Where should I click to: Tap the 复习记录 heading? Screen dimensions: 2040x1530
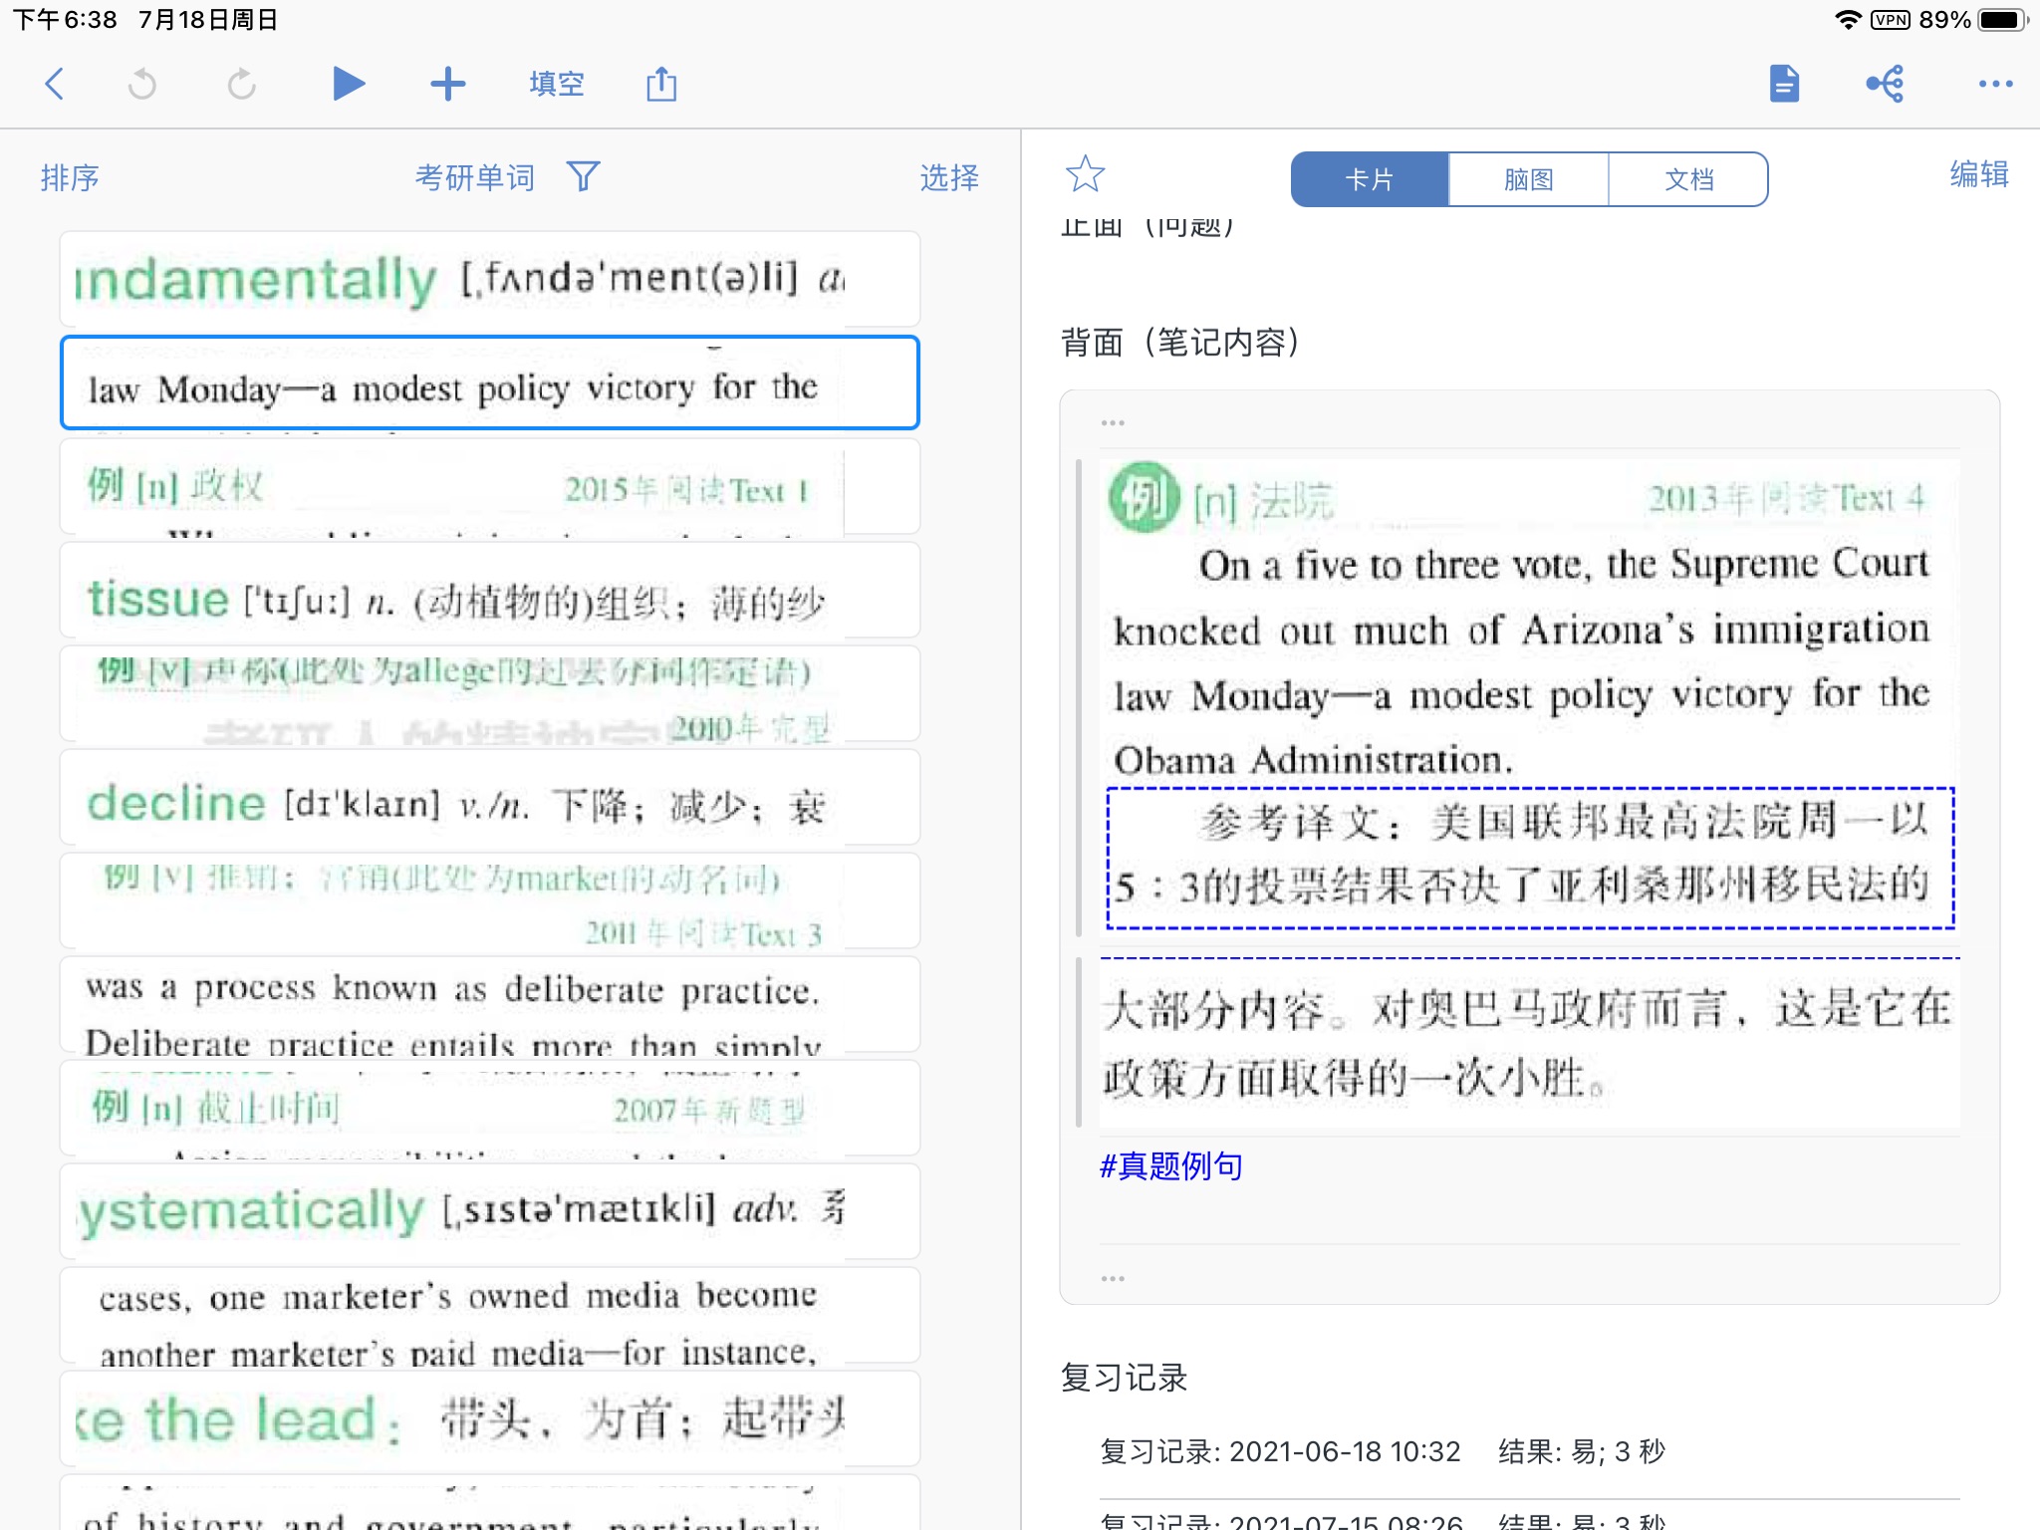[1124, 1378]
